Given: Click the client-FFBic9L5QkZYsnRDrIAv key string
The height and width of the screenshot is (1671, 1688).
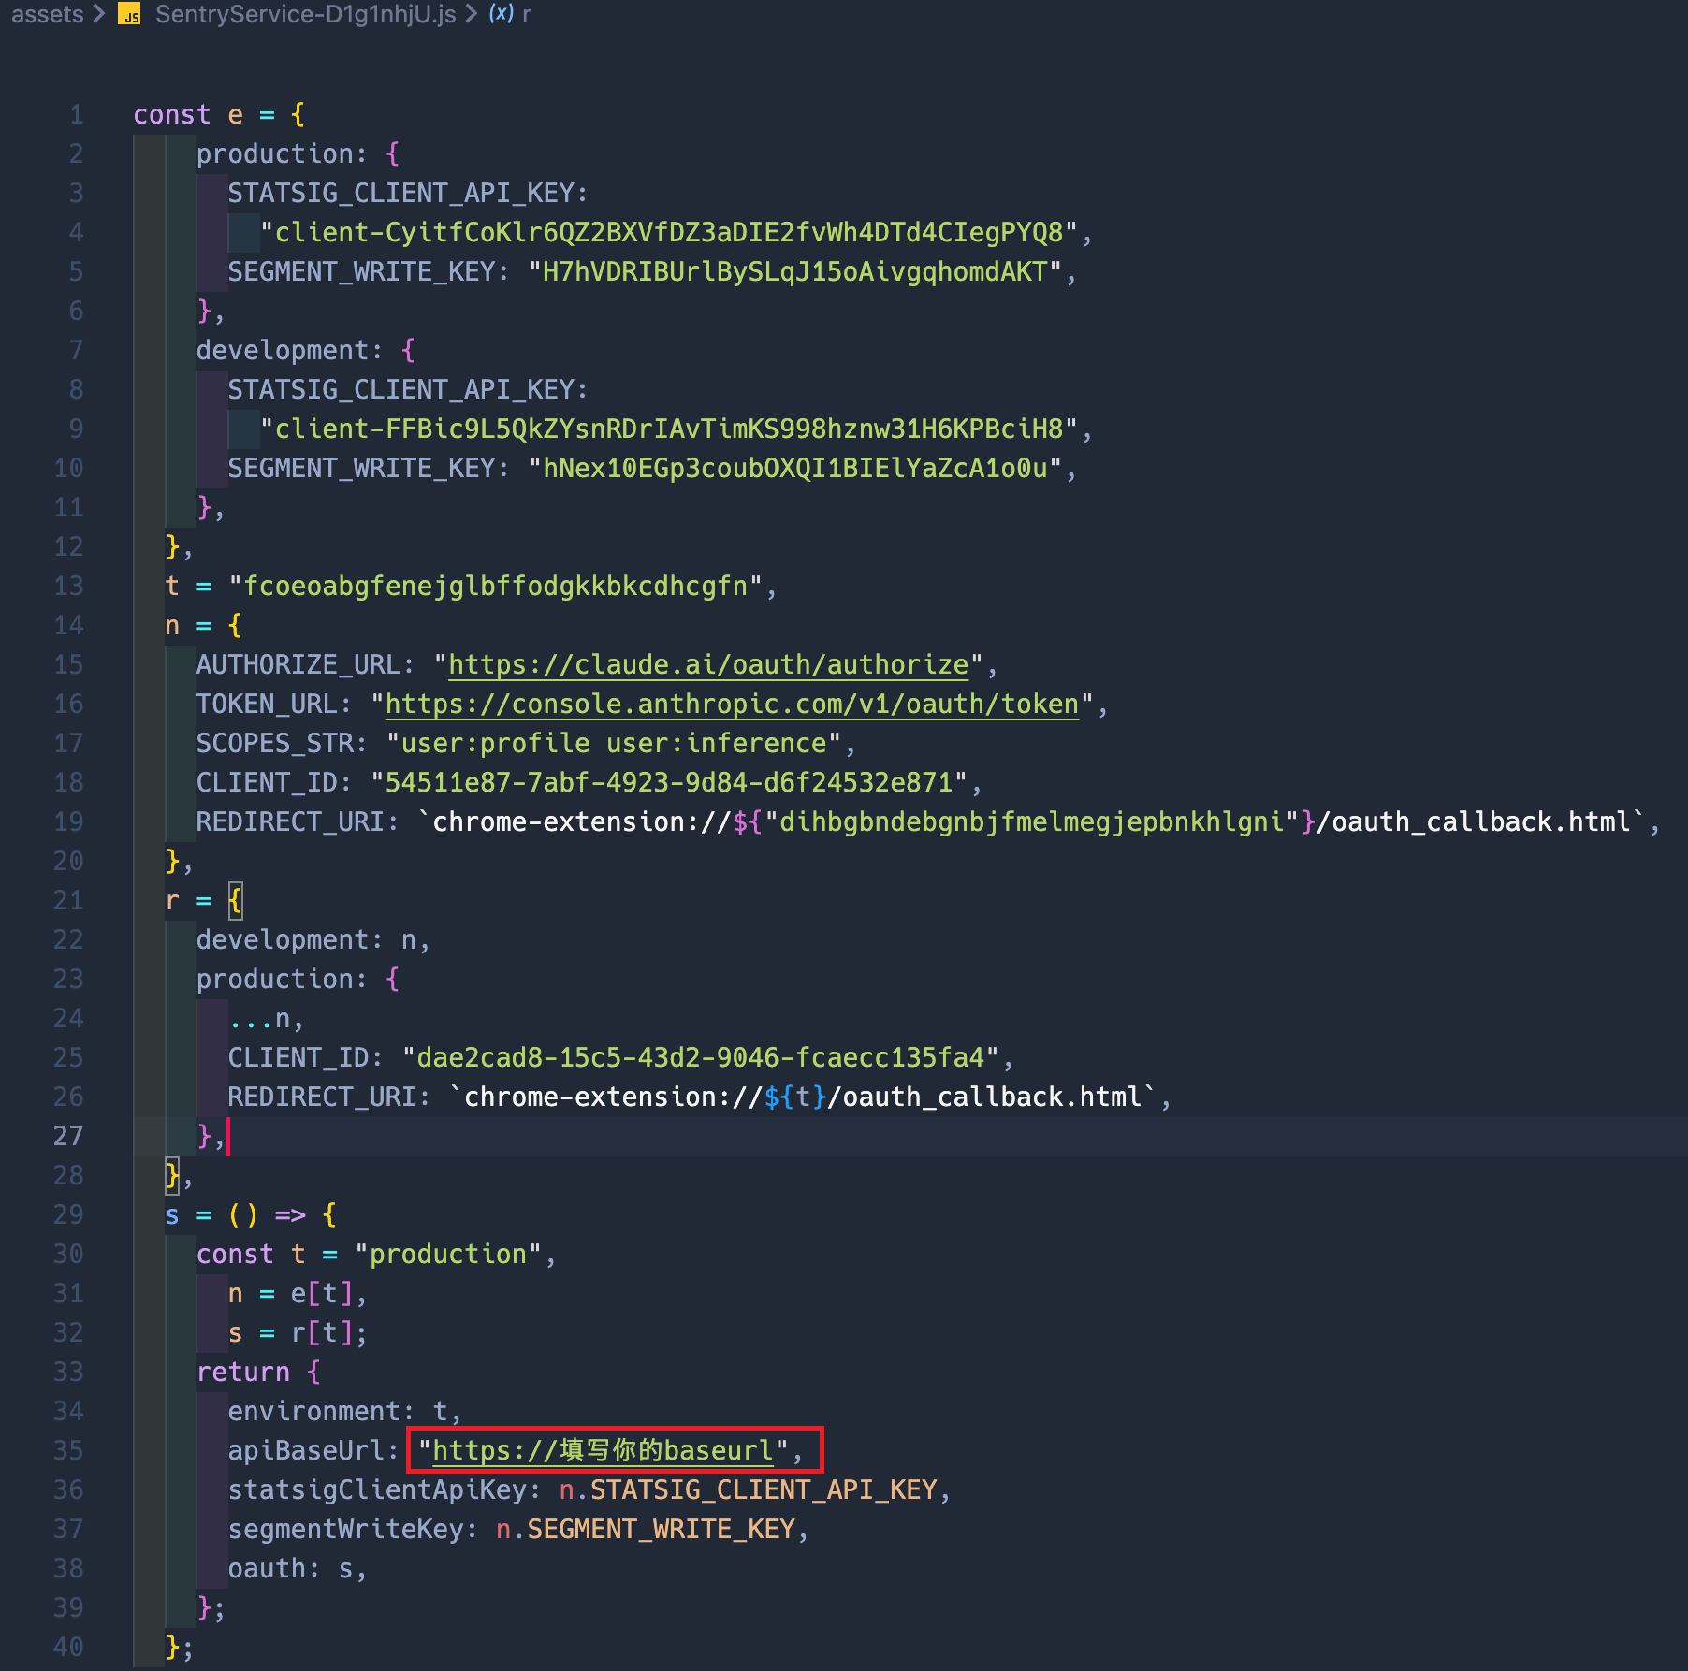Looking at the screenshot, I should 669,429.
